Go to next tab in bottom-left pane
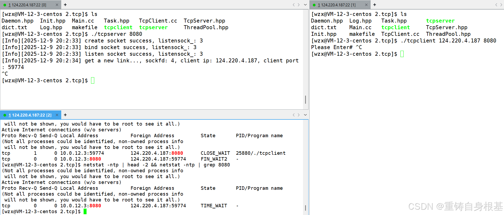This screenshot has width=504, height=215. click(x=299, y=115)
